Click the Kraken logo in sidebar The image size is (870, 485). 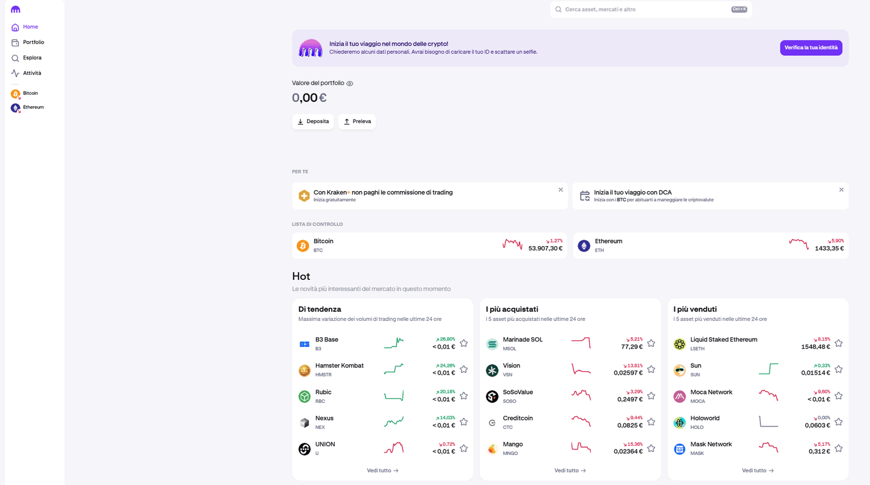coord(16,10)
